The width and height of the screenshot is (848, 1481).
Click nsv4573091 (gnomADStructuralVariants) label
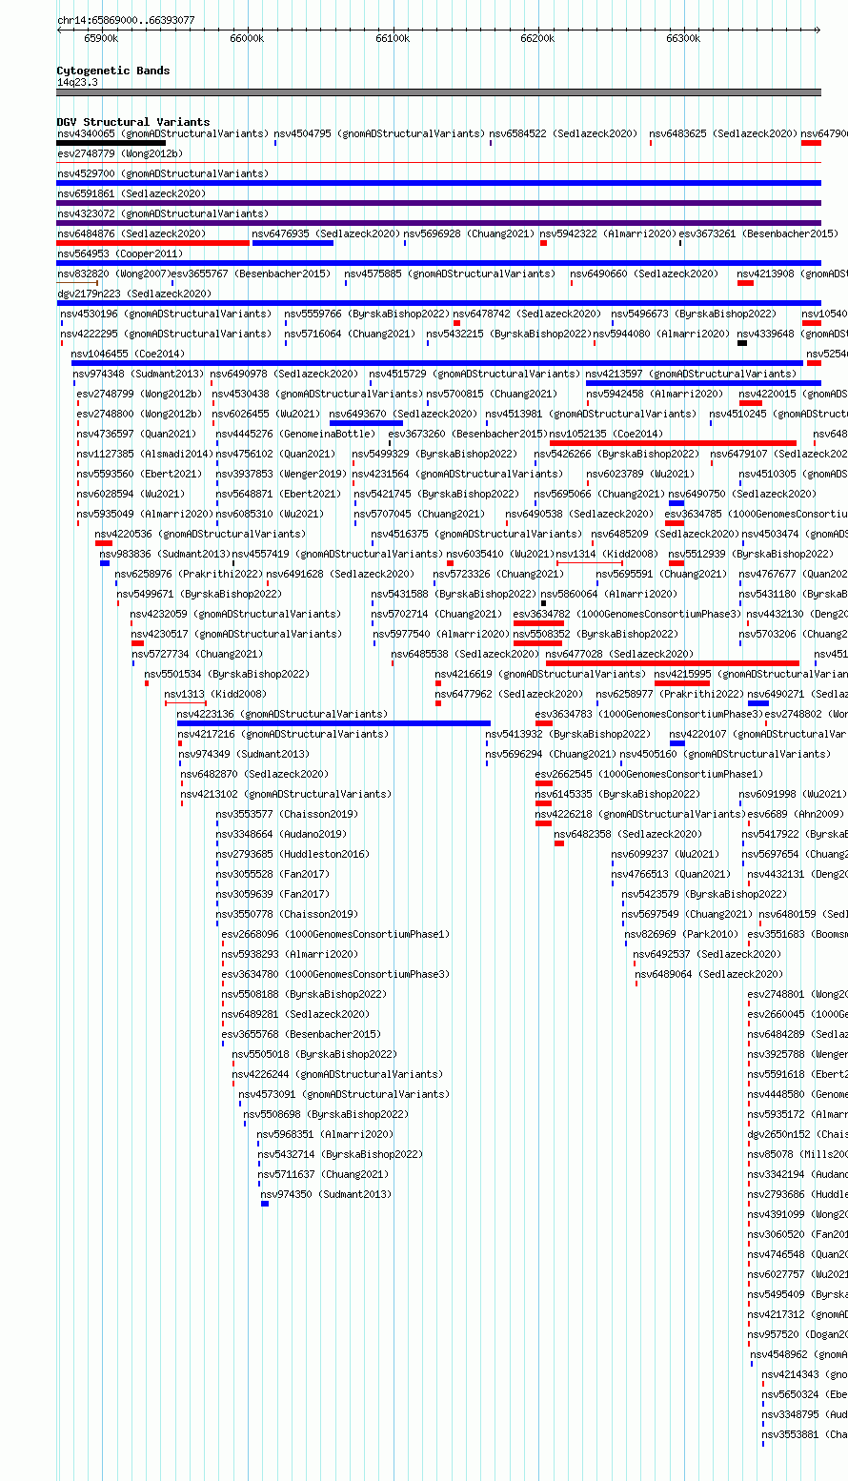pyautogui.click(x=344, y=1094)
